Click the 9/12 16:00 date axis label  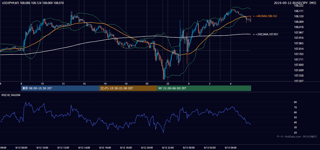105,147
